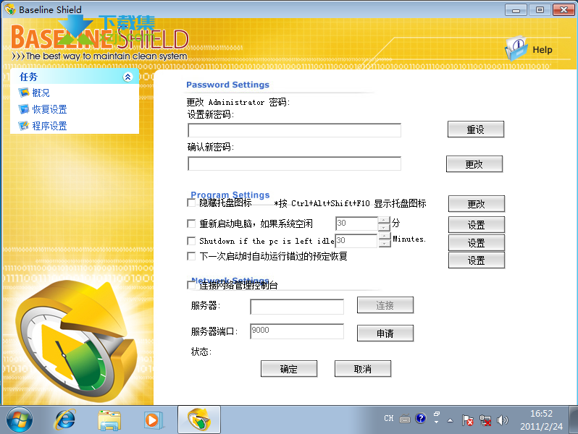
Task: Click 设置 button for shutdown idle option
Action: (477, 242)
